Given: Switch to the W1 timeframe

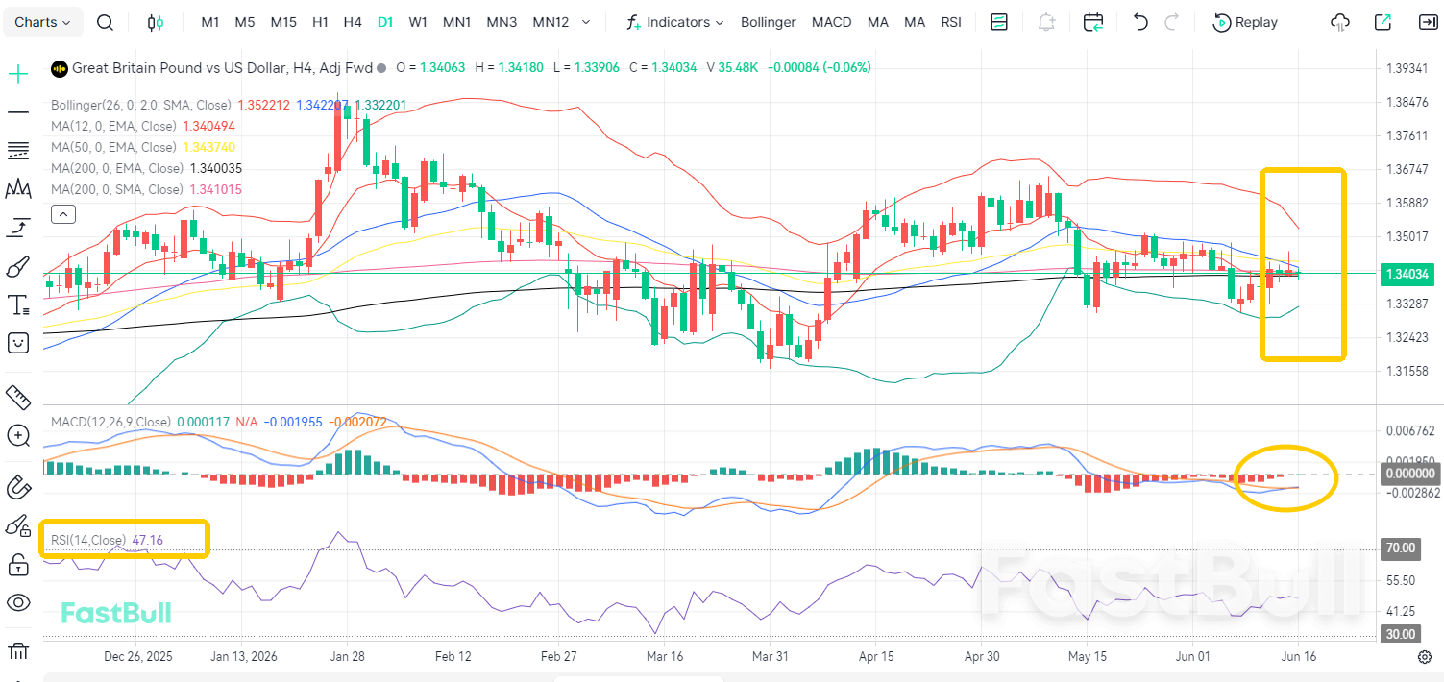Looking at the screenshot, I should [x=418, y=22].
